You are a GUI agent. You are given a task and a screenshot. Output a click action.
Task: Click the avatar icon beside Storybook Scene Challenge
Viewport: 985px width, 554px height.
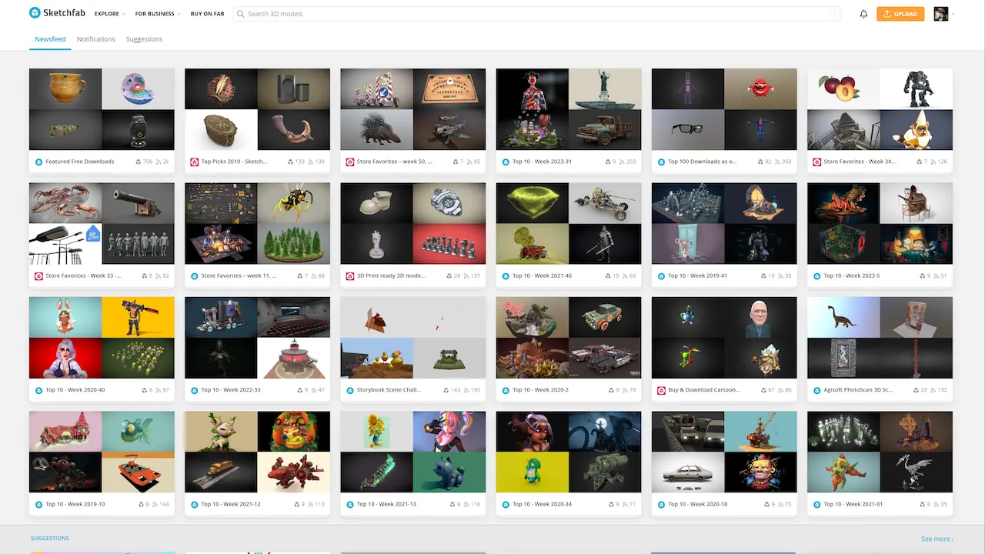350,390
